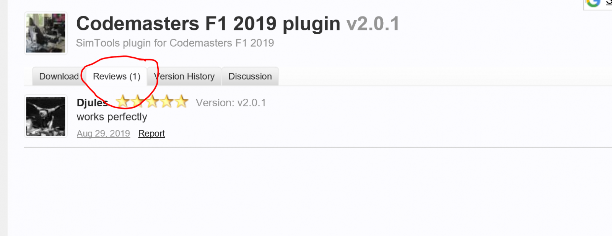
Task: Click the Aug 29, 2019 review date link
Action: tap(103, 133)
